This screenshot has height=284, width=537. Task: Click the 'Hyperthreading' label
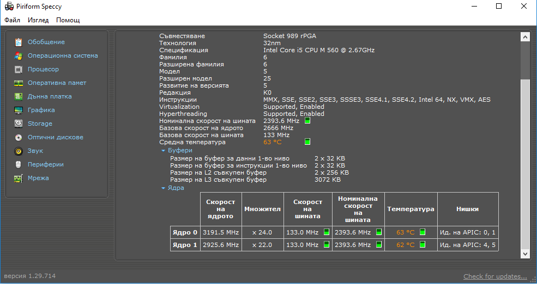click(x=183, y=114)
